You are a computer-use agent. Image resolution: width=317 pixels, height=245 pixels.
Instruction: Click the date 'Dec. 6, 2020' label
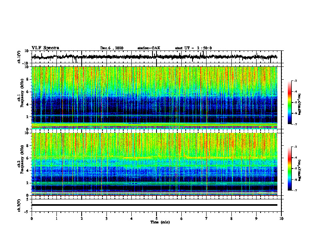pyautogui.click(x=112, y=48)
